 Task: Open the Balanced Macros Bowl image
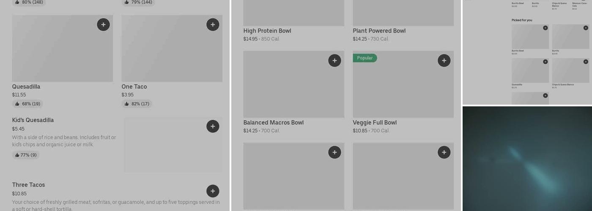tap(293, 84)
